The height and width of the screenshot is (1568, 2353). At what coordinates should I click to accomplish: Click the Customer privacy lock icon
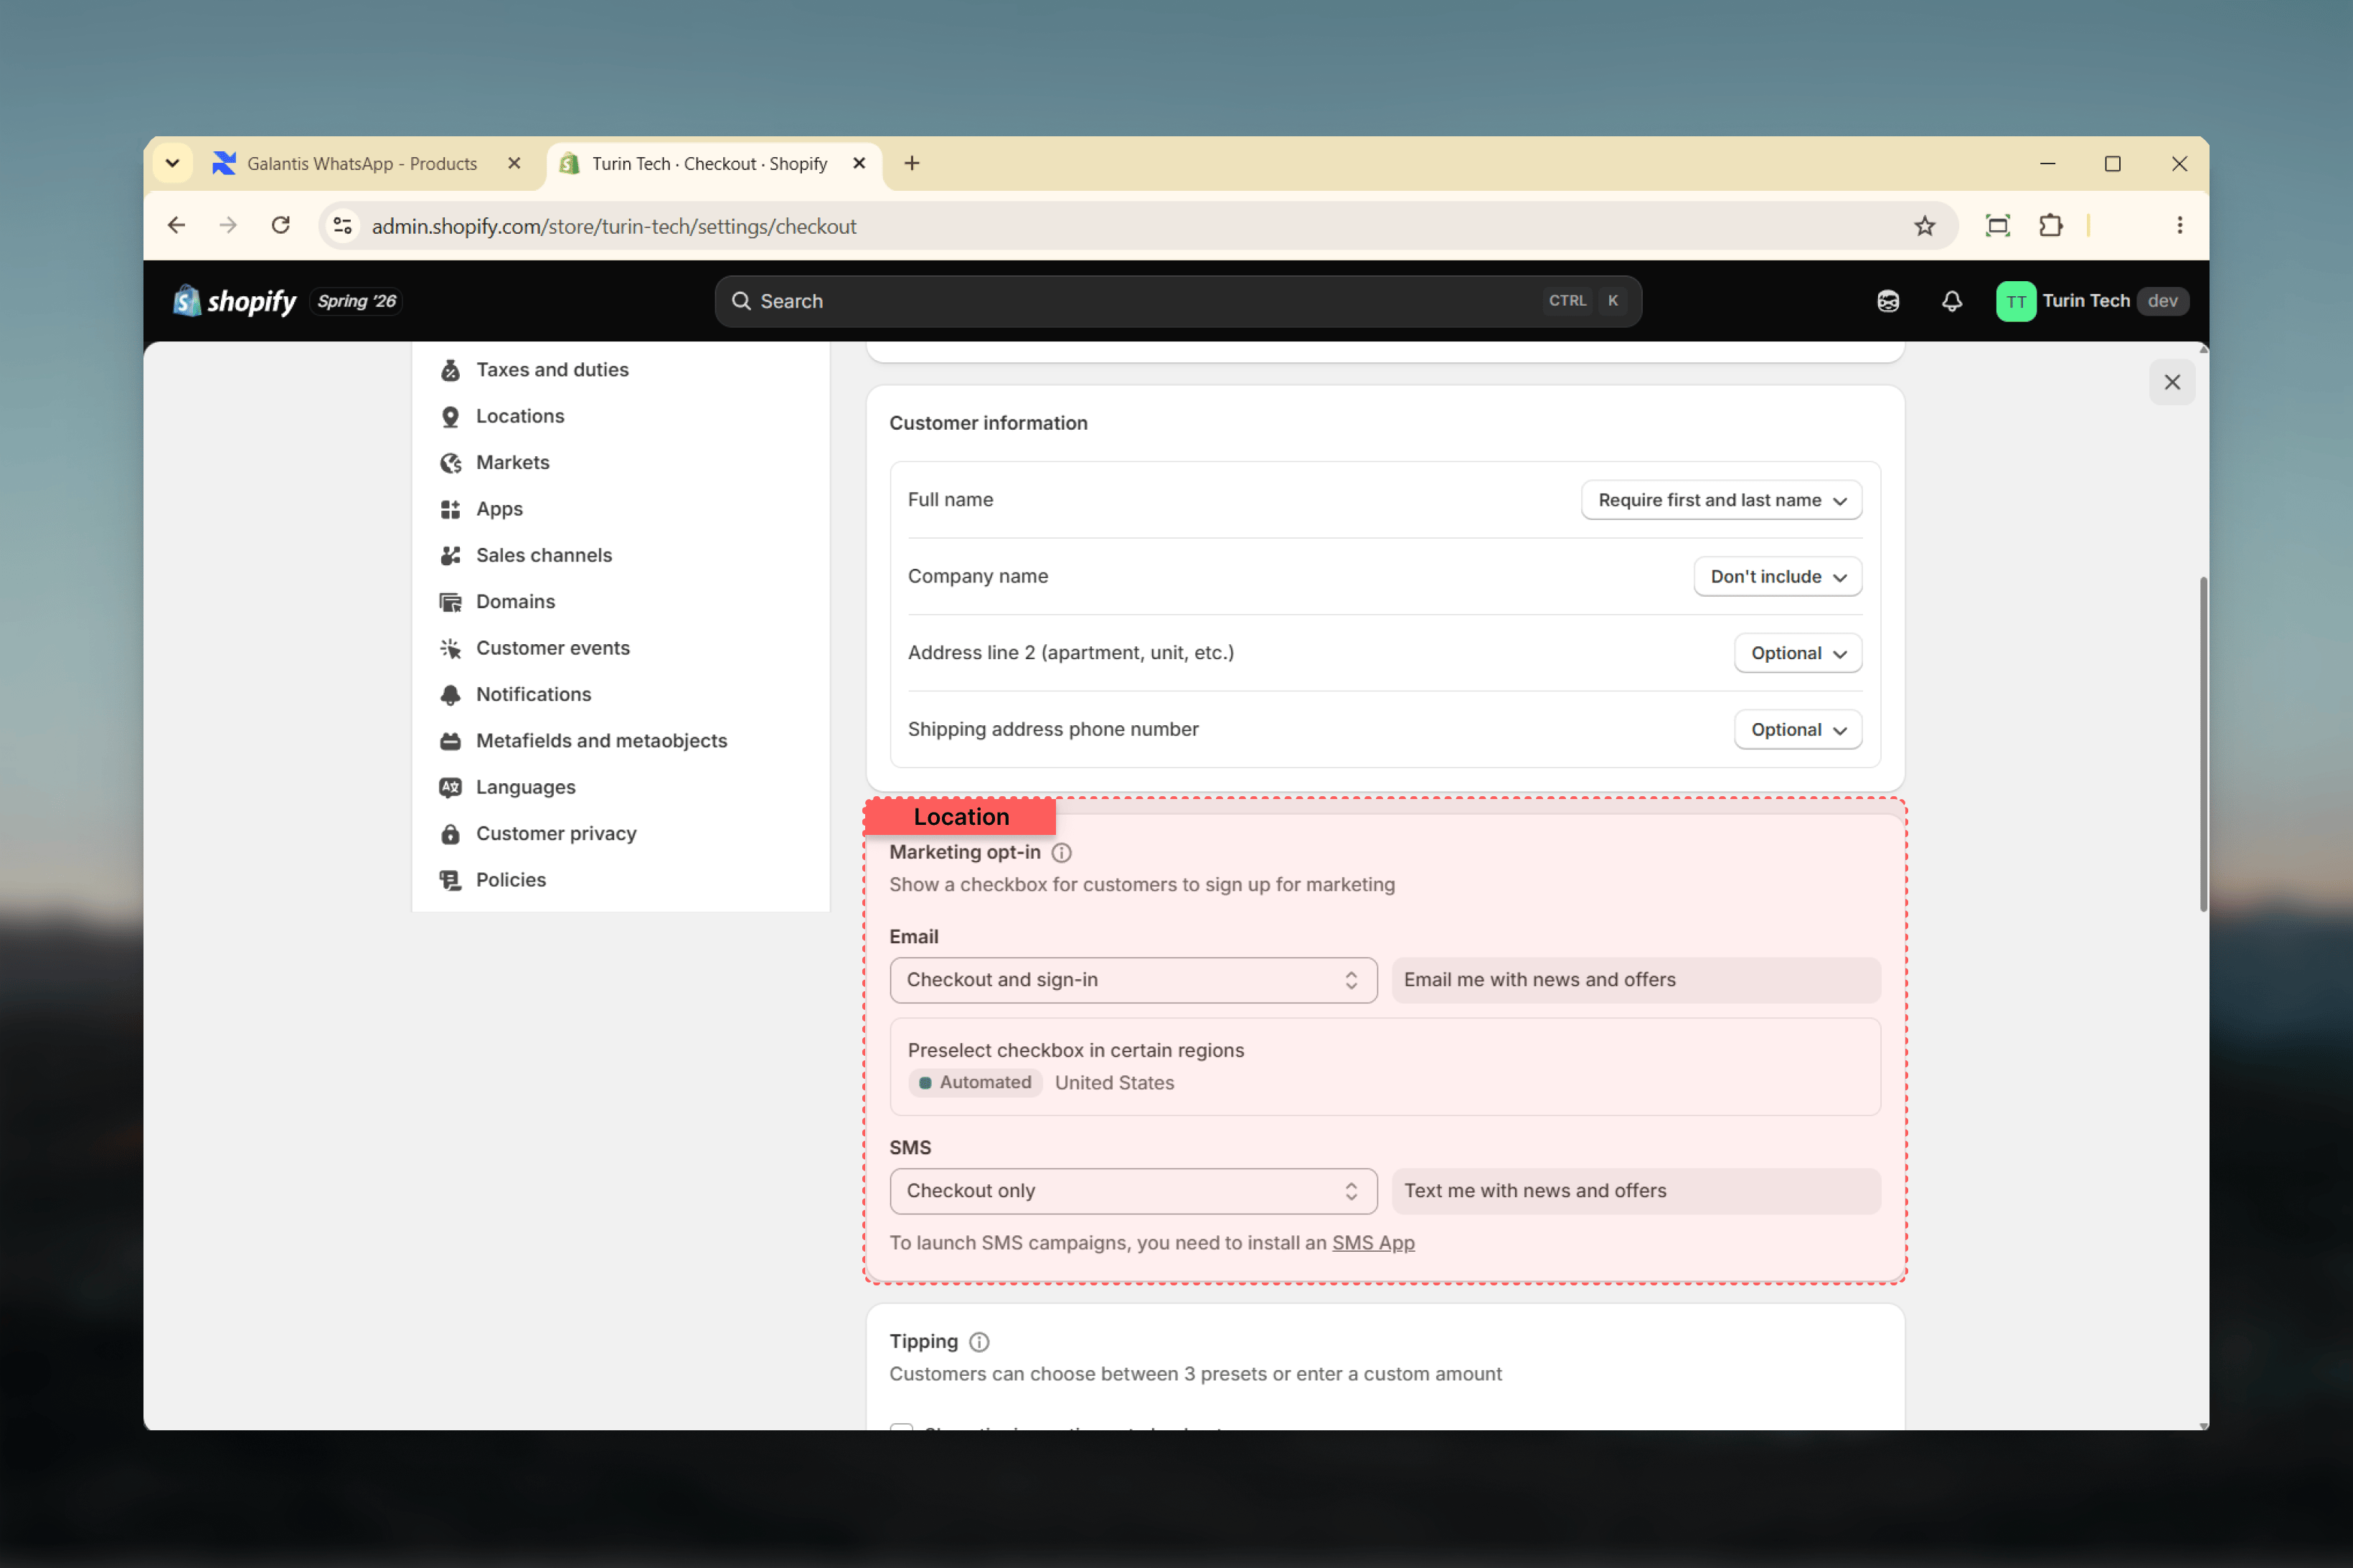(x=451, y=833)
